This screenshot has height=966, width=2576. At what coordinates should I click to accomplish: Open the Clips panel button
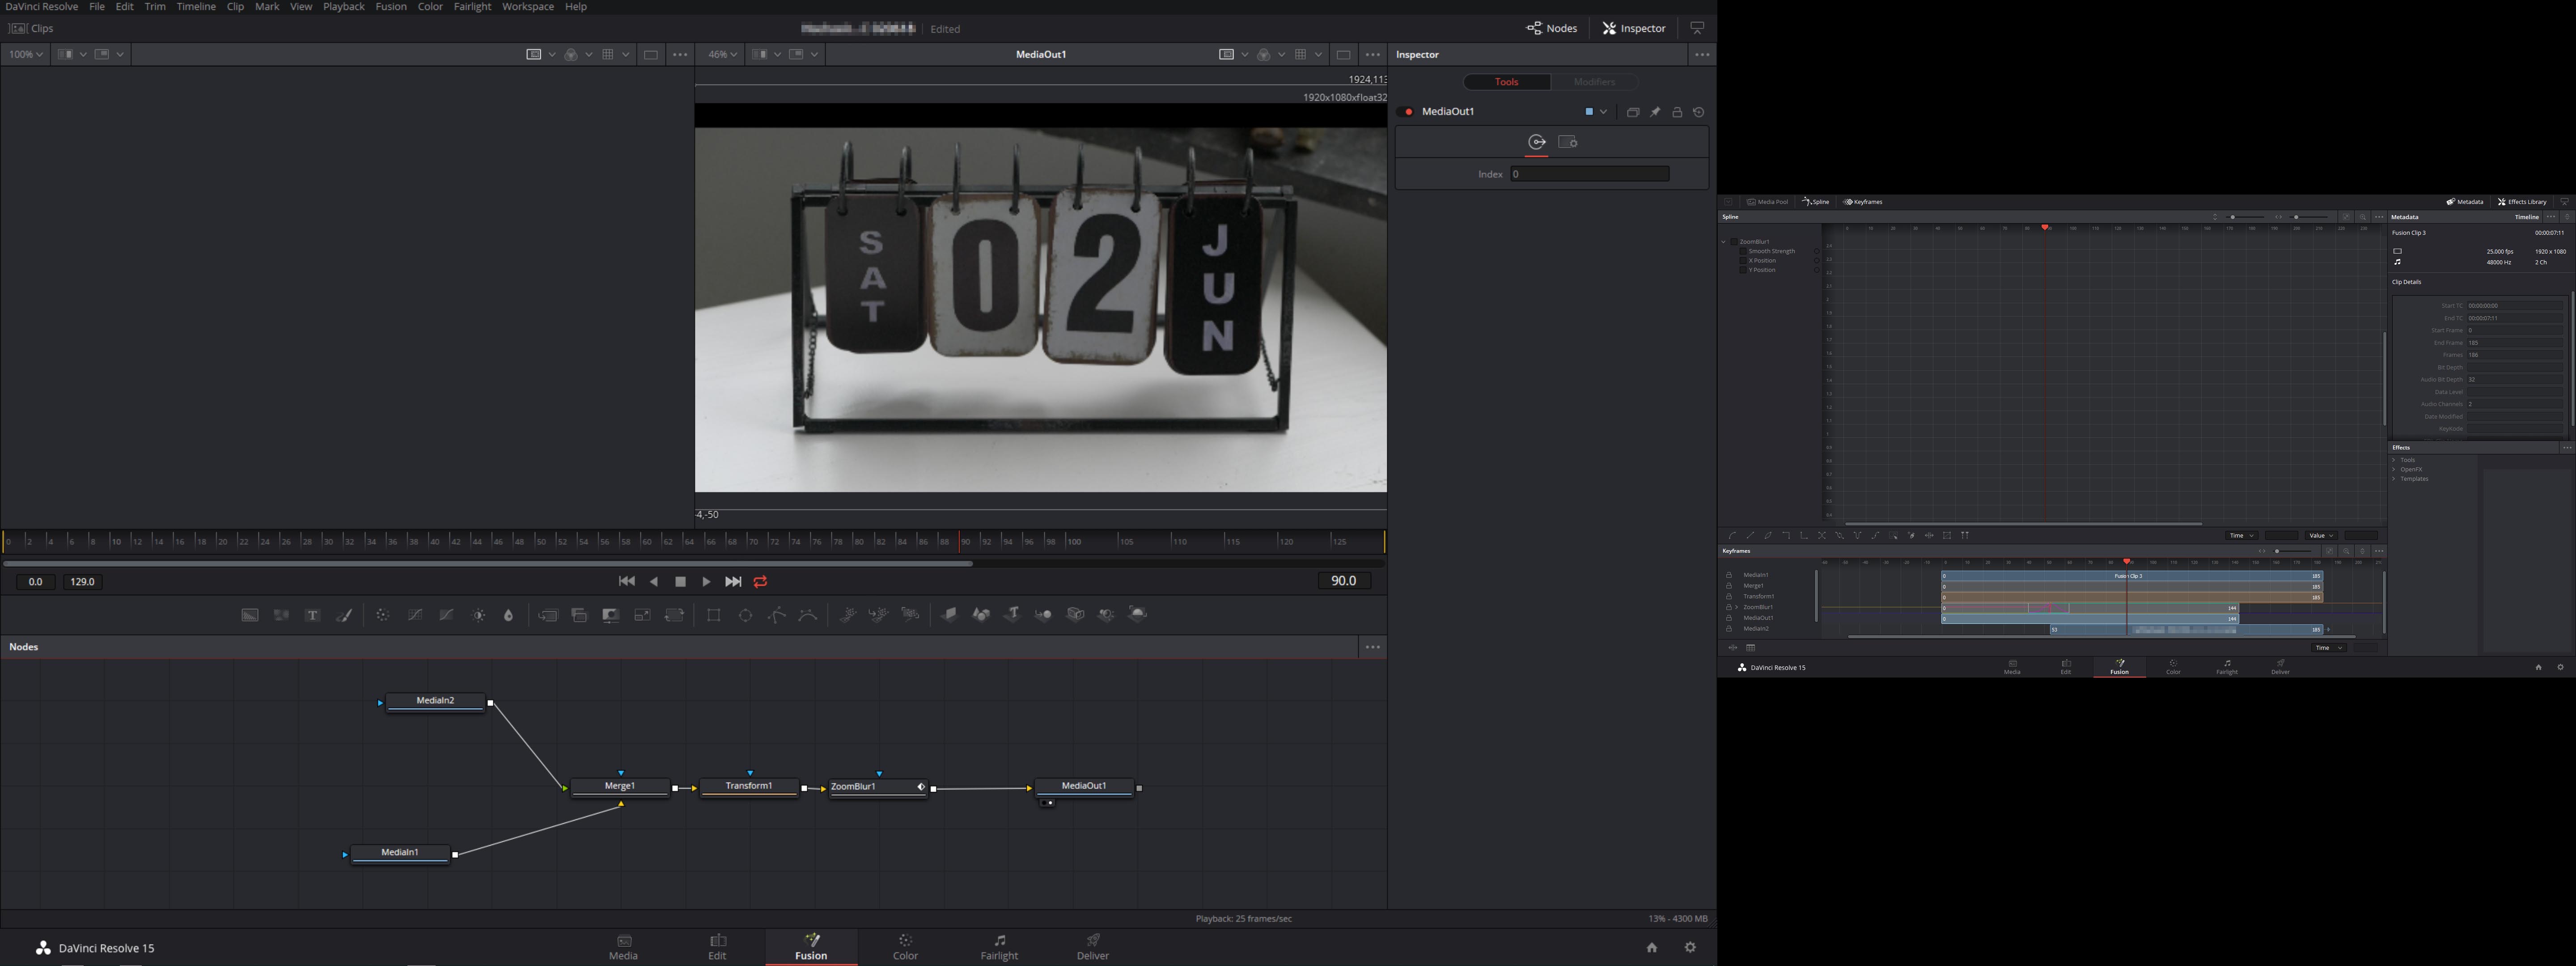tap(31, 28)
